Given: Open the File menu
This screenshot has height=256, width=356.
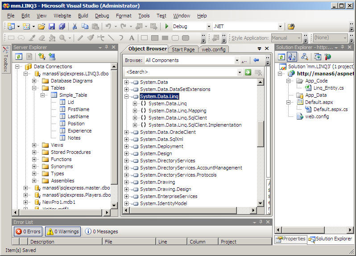Looking at the screenshot, I should click(11, 16).
